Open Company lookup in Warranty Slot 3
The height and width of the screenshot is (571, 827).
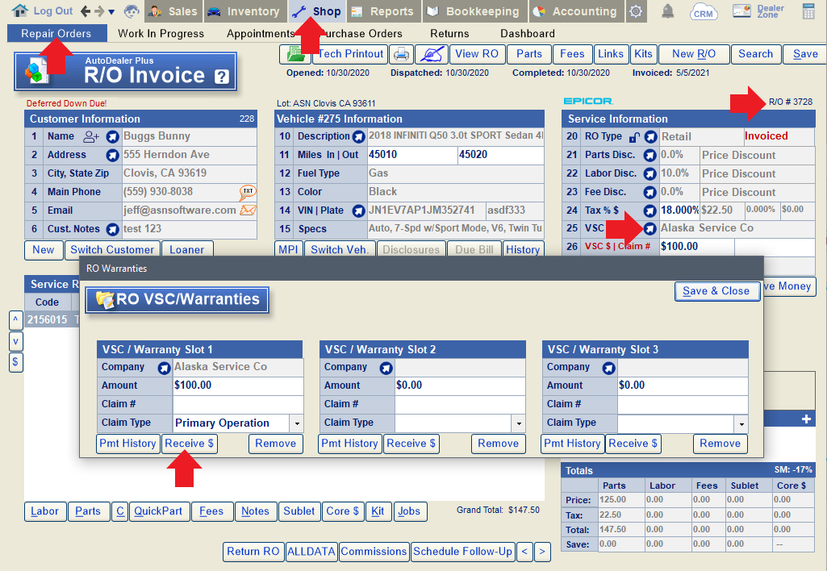coord(608,368)
